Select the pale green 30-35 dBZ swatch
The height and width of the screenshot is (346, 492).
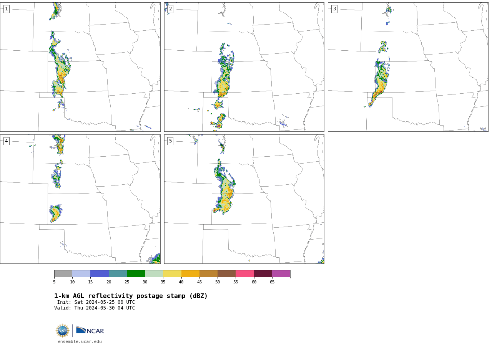(154, 273)
